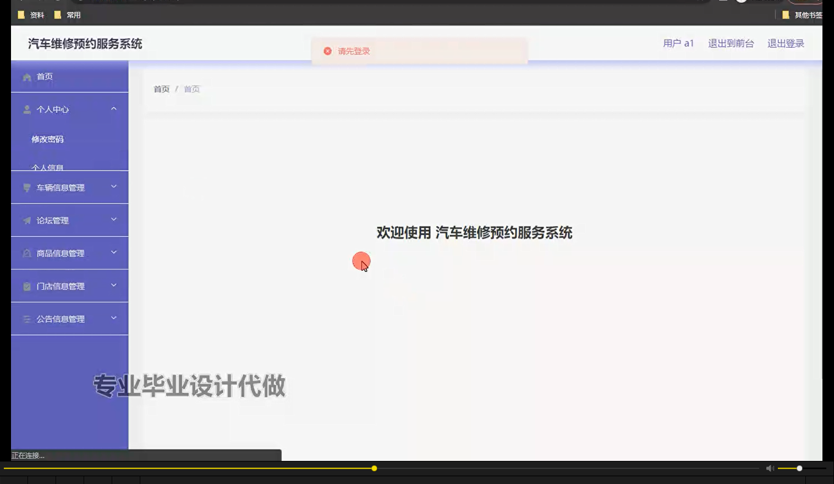
Task: Open the 商品信息管理 menu item
Action: point(70,253)
